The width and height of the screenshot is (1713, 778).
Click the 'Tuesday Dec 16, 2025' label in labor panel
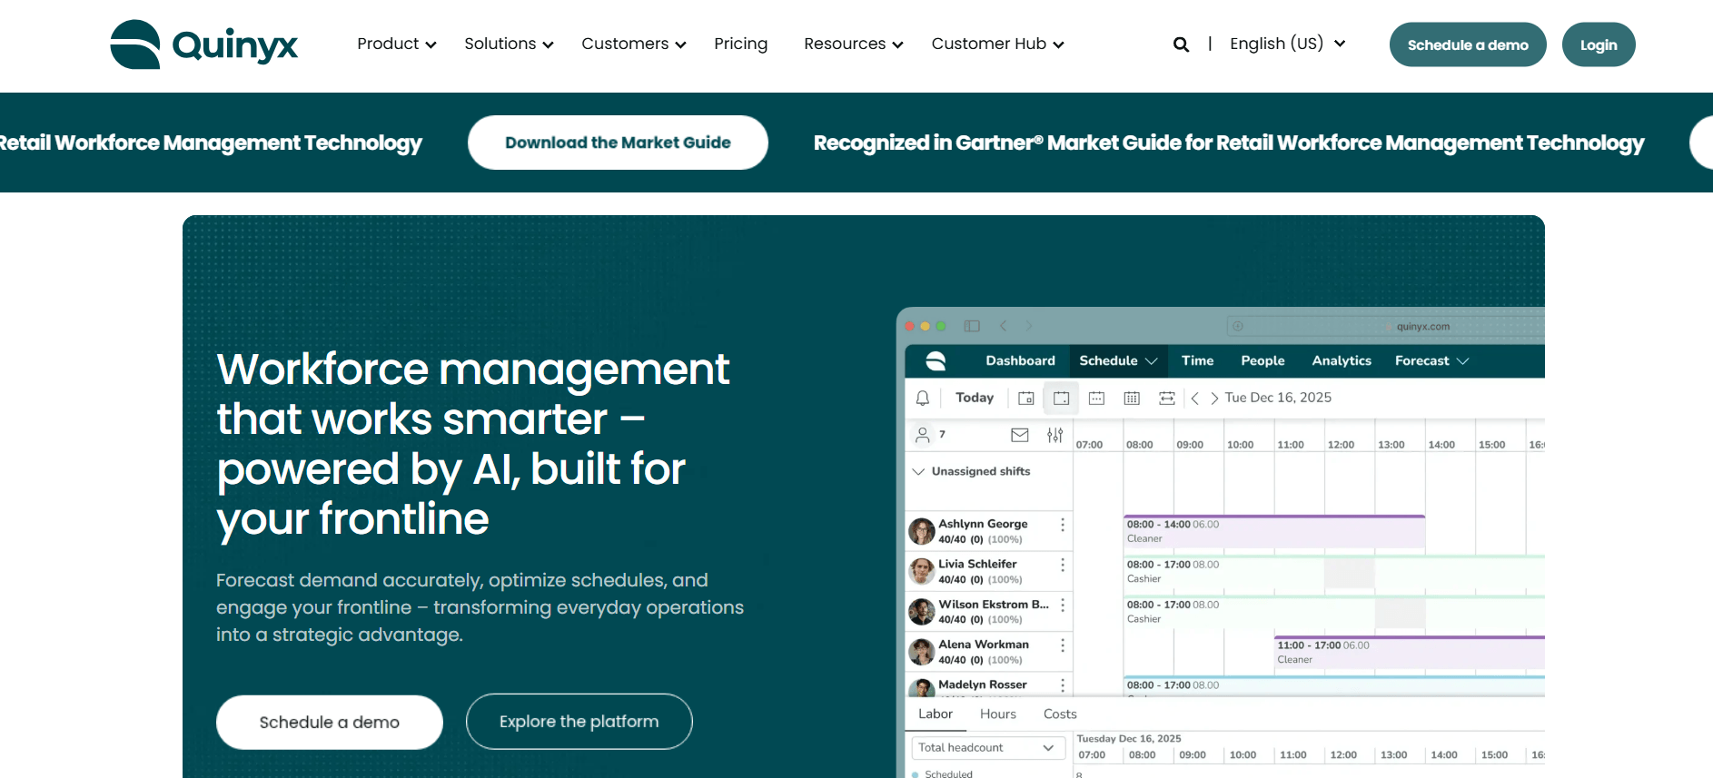coord(1129,739)
